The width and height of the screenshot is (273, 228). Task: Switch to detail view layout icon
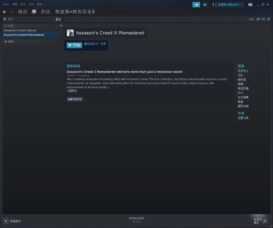pos(258,19)
